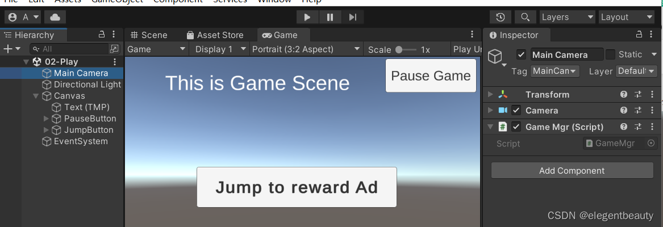This screenshot has width=663, height=227.
Task: Toggle the Inspector panel lock icon
Action: tap(640, 34)
